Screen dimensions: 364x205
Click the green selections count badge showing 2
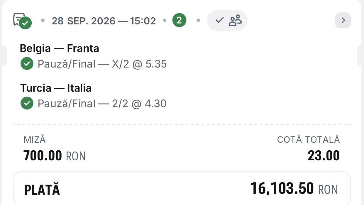179,21
